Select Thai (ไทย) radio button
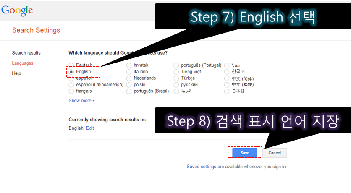 (x=227, y=65)
